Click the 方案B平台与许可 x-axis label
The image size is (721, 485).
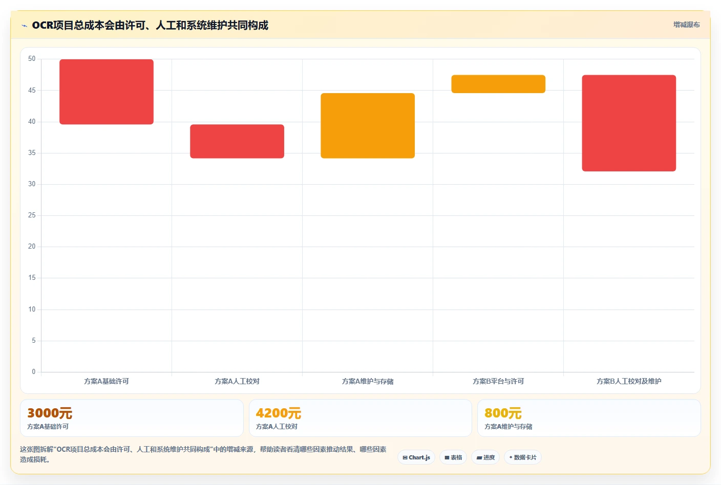(498, 381)
